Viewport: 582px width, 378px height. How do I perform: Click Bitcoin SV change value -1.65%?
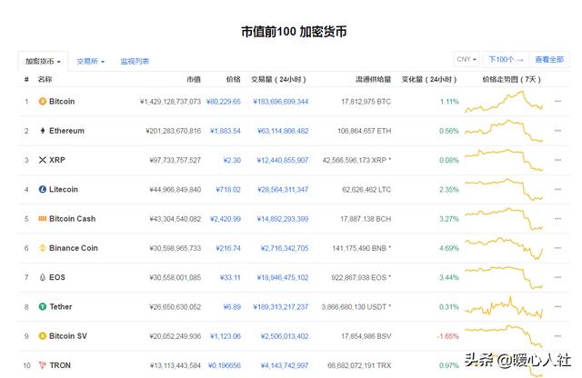[447, 336]
